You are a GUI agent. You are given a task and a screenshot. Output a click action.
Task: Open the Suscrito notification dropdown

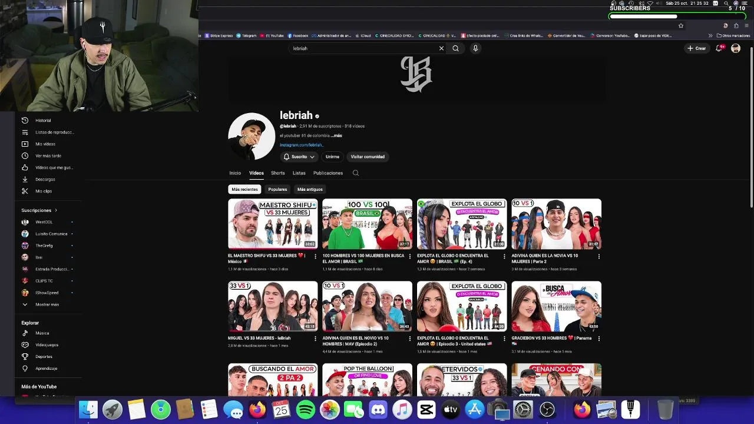[299, 157]
